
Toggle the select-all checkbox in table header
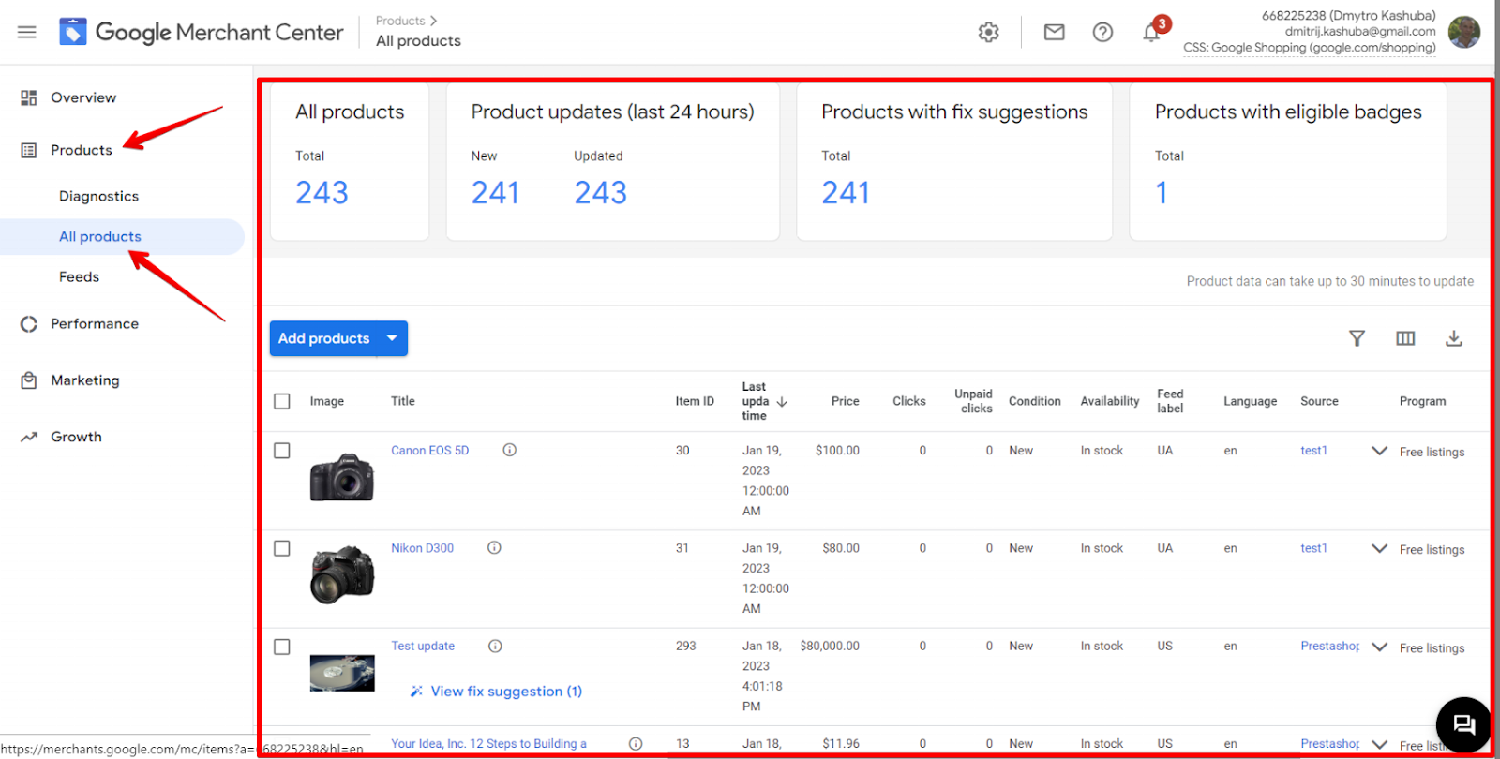(282, 401)
